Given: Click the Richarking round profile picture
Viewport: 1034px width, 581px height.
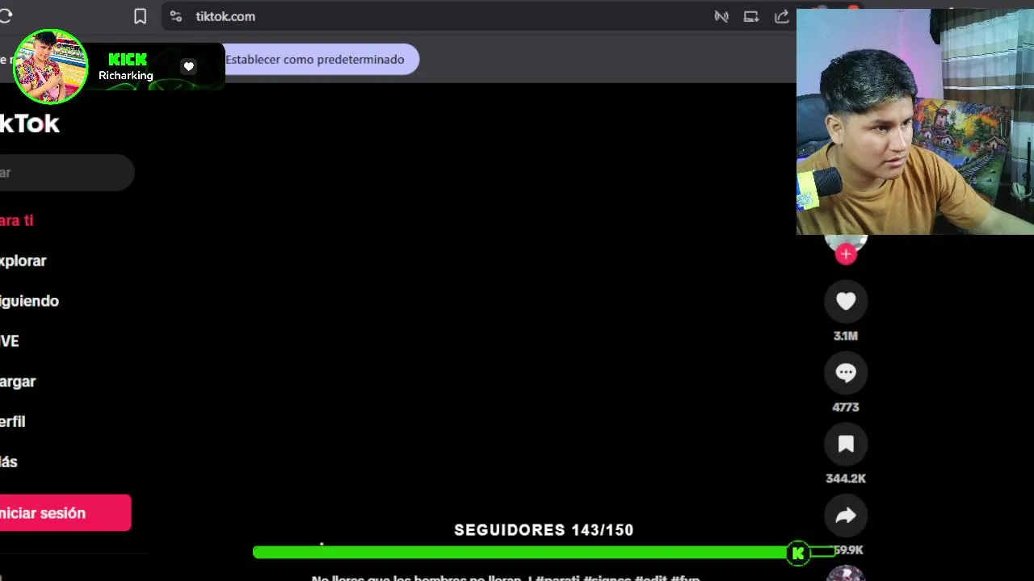Looking at the screenshot, I should [x=50, y=67].
